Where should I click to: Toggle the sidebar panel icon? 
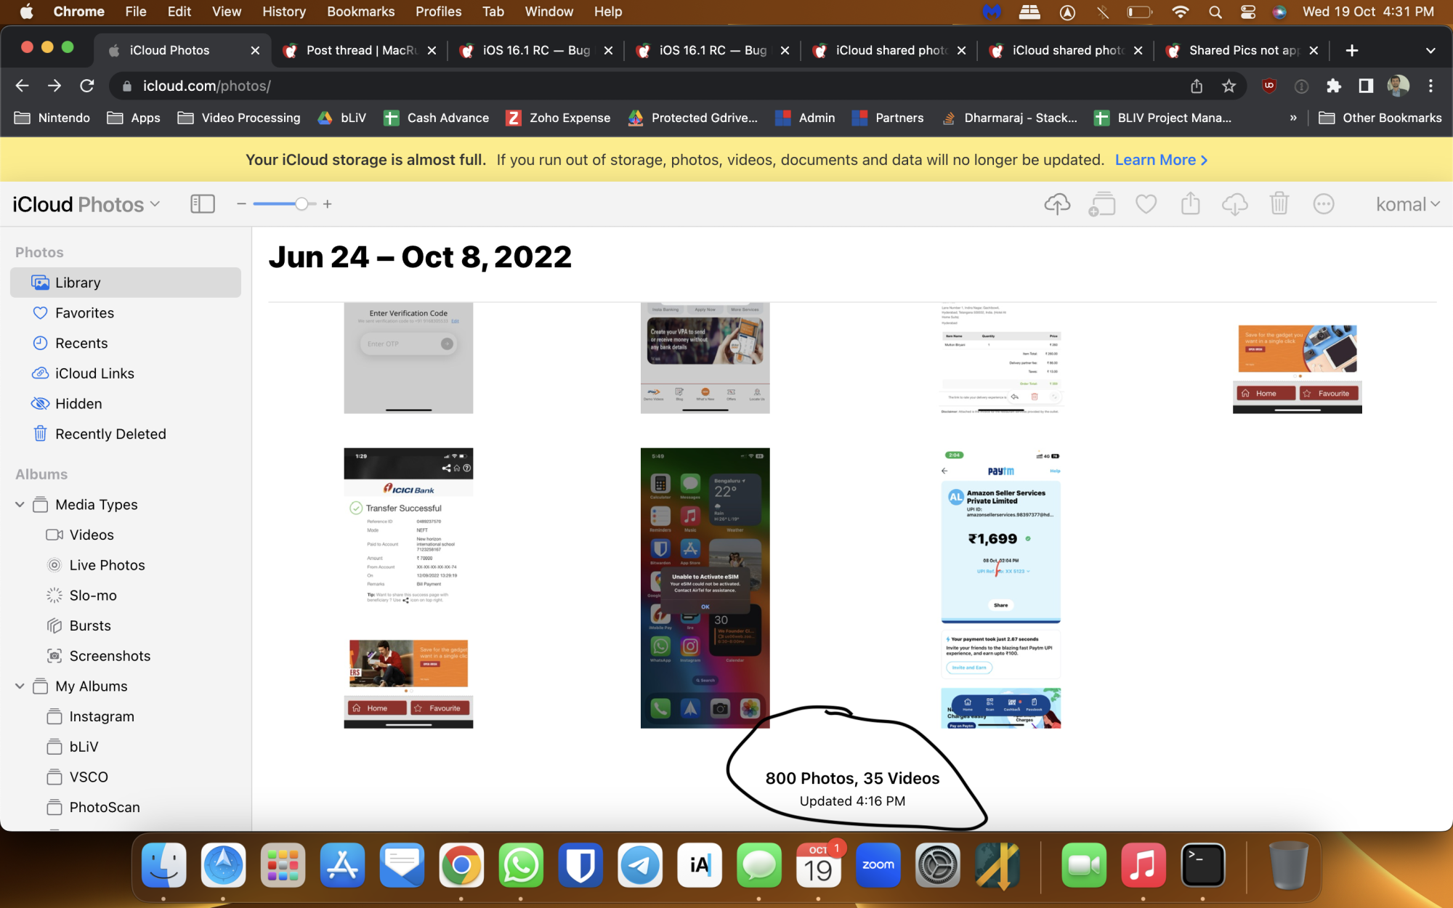coord(203,204)
